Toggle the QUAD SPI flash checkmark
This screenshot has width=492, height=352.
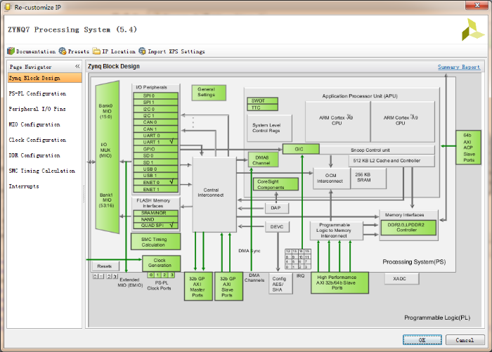click(171, 226)
